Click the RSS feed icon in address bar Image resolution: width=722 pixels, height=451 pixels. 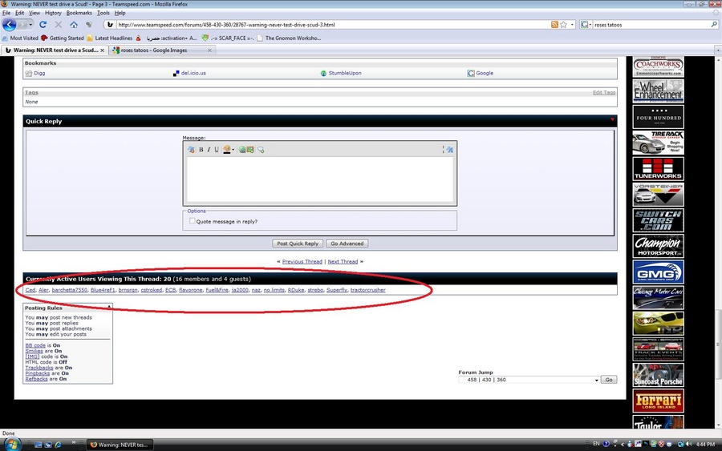coord(554,25)
